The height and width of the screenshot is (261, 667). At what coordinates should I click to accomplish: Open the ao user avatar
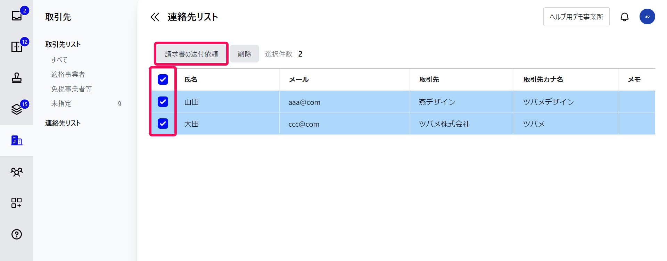point(647,17)
